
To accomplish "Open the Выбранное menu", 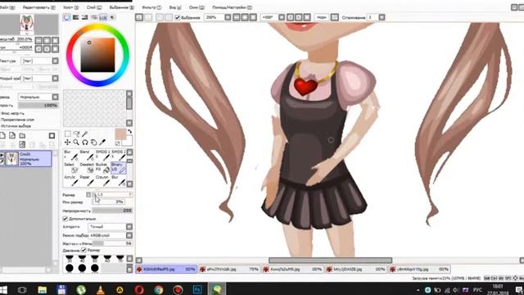I will (x=122, y=7).
